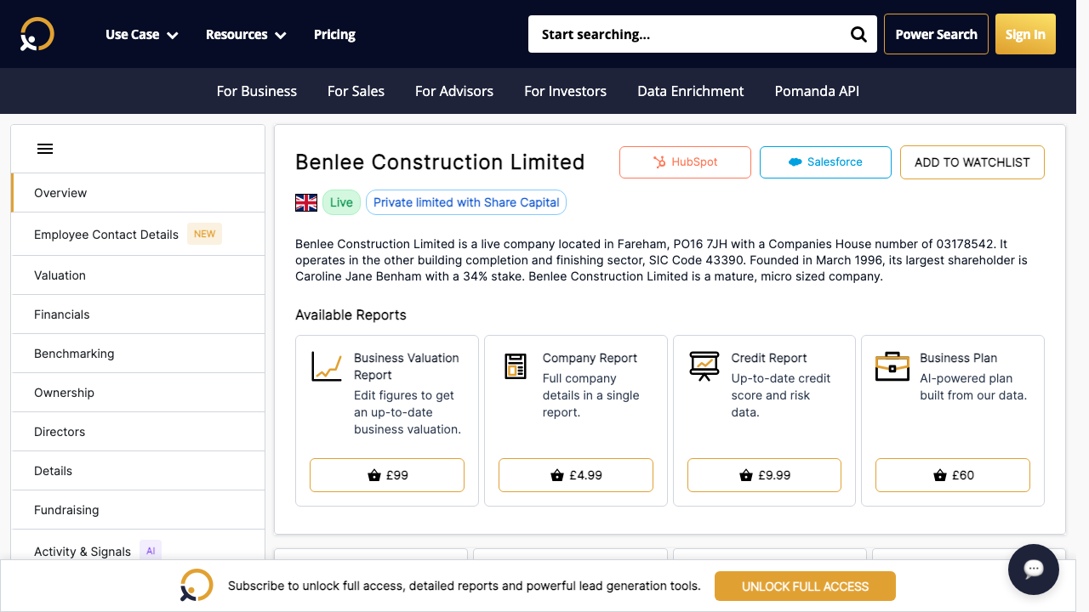This screenshot has height=612, width=1089.
Task: Switch to the For Sales navigation tab
Action: 356,91
